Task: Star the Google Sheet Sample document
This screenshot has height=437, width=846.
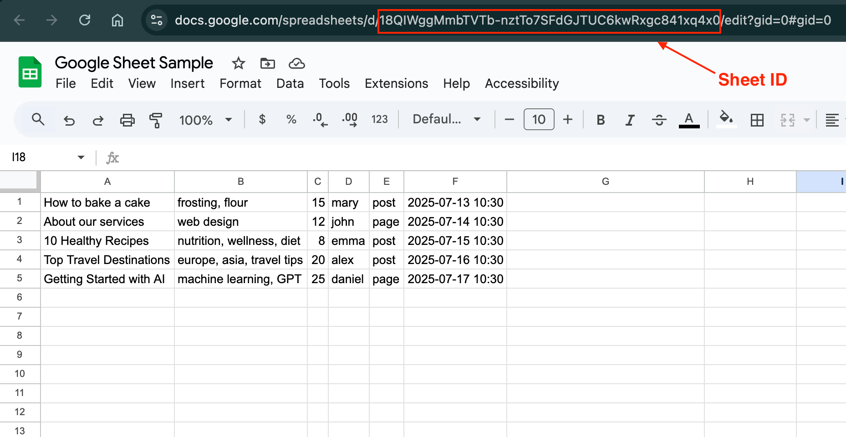Action: (239, 63)
